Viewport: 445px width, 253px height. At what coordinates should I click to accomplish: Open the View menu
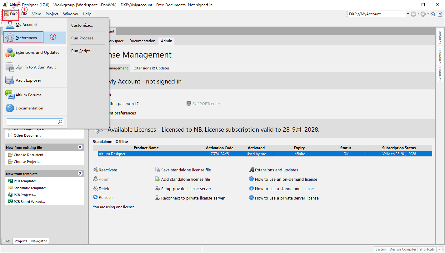(36, 14)
